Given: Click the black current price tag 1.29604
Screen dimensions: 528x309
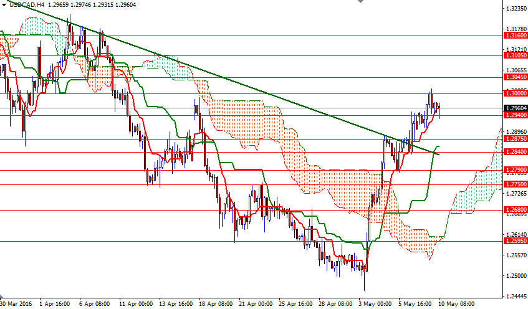Looking at the screenshot, I should pos(514,108).
